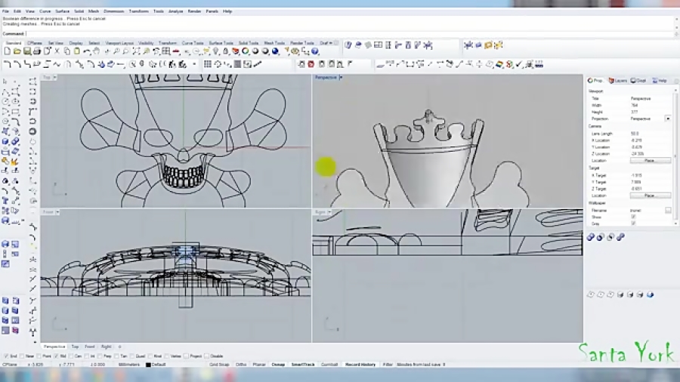Click the Print icon in Standard toolbar

(x=37, y=51)
